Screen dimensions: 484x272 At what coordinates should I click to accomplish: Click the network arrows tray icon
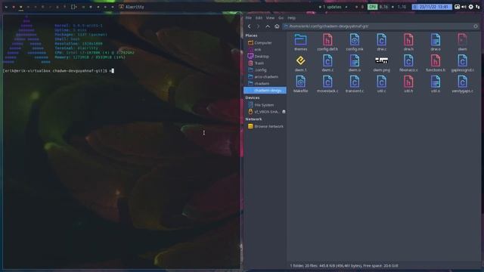(478, 7)
